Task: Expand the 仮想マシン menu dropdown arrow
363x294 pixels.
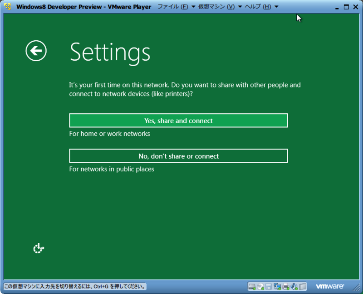Action: [x=240, y=7]
